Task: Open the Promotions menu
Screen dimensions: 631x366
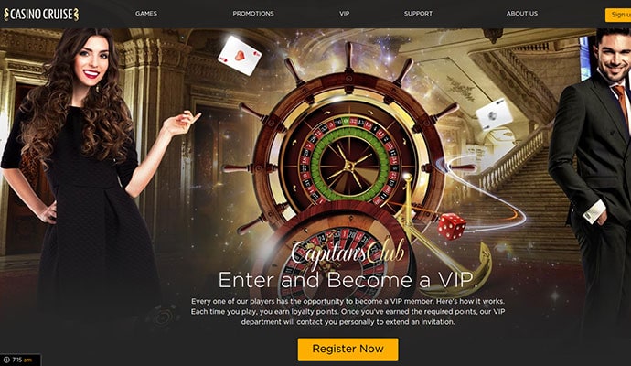Action: pos(253,14)
